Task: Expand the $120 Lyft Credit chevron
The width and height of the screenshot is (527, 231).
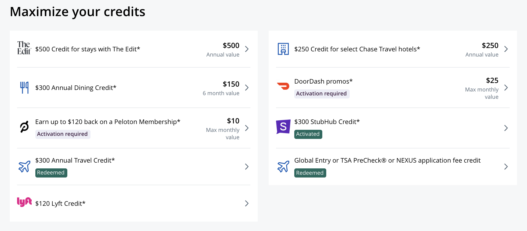Action: tap(247, 203)
